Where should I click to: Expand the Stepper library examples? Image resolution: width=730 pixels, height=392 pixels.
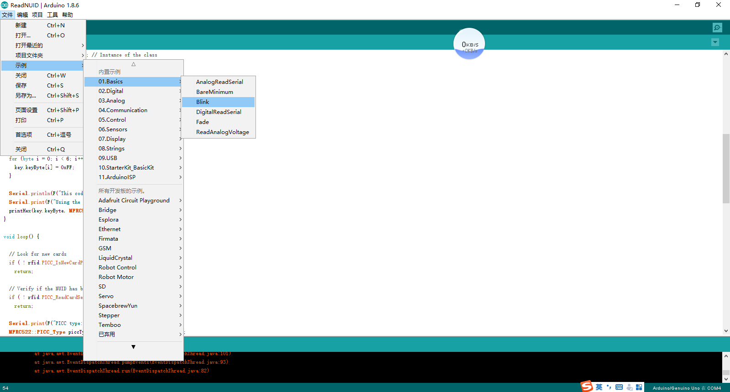(134, 315)
